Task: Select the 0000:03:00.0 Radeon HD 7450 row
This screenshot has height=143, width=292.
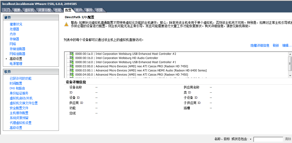Action: coord(132,66)
